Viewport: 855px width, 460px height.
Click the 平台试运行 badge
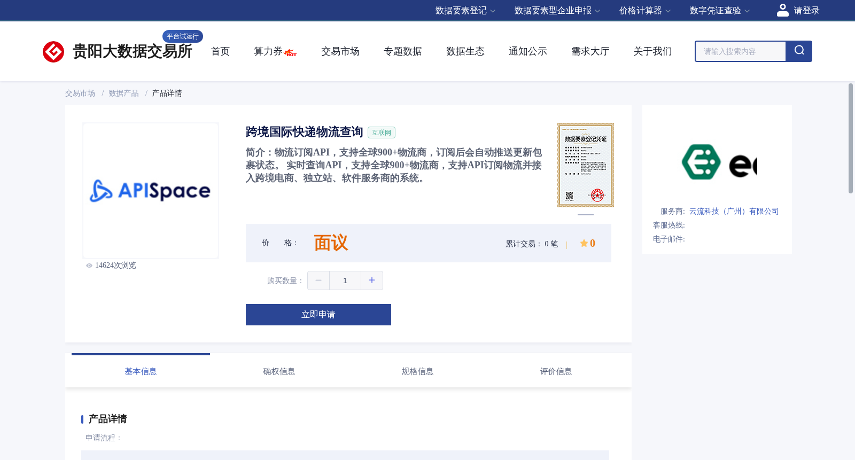pyautogui.click(x=183, y=36)
